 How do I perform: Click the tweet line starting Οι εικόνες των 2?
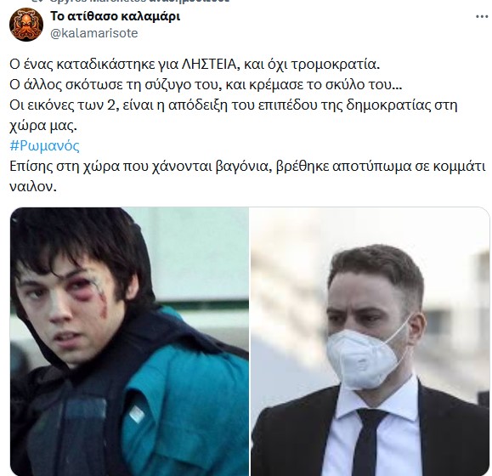coord(233,105)
